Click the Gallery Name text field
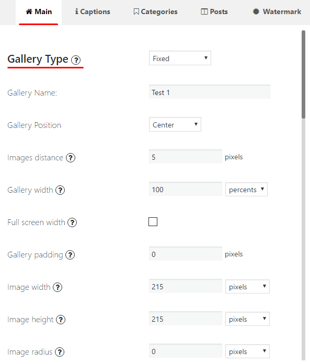310x364 pixels. [x=210, y=92]
